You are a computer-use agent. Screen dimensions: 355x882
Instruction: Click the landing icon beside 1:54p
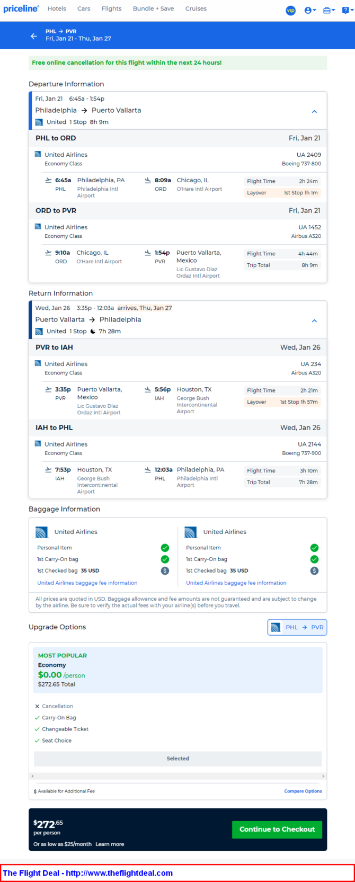tap(148, 253)
